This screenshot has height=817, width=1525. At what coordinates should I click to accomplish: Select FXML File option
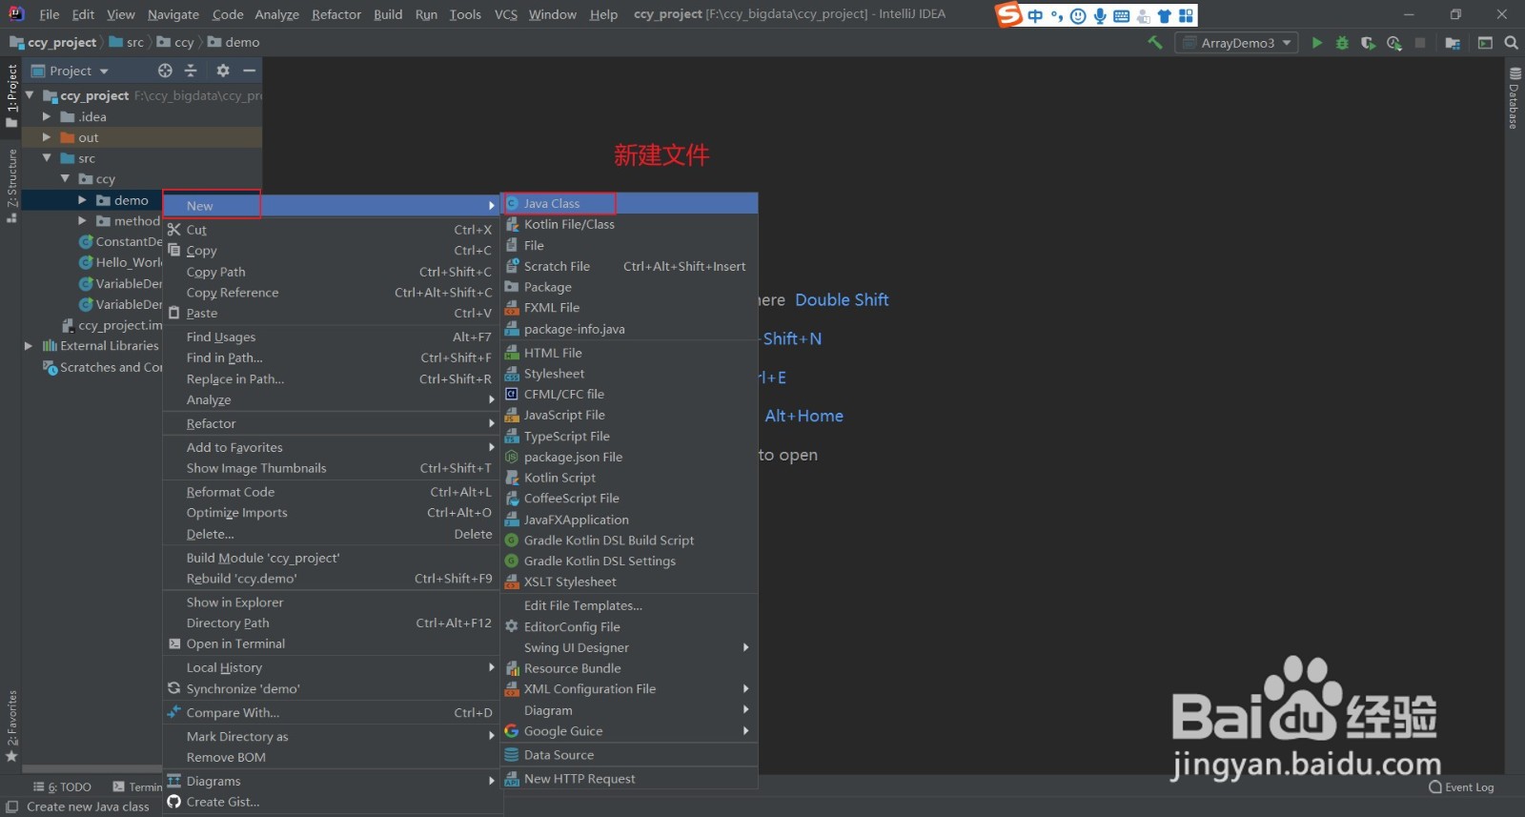[x=629, y=308]
